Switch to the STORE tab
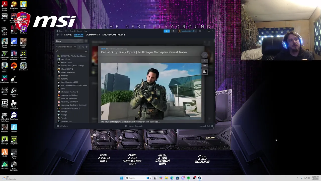Viewport: 321px width, 181px height. point(68,35)
